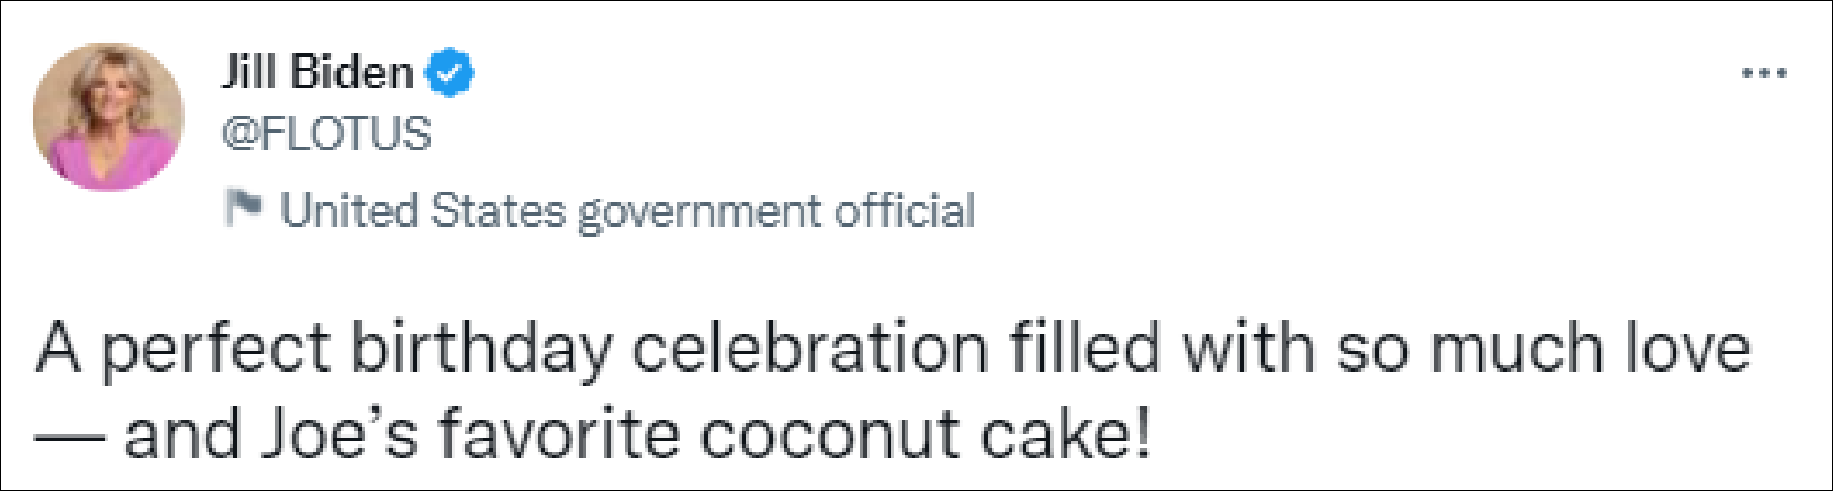The width and height of the screenshot is (1833, 491).
Task: Open the @FLOTUS handle link
Action: (x=326, y=134)
